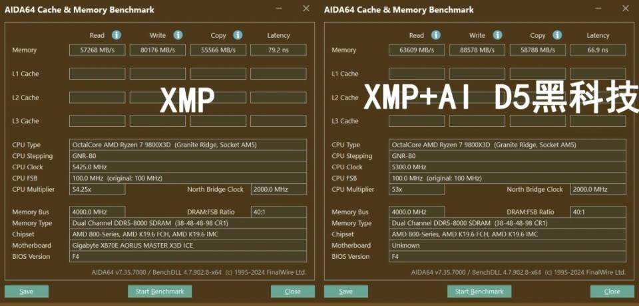Screen dimensions: 639x306
Task: Open the info icon next to Copy
Action: (238, 35)
